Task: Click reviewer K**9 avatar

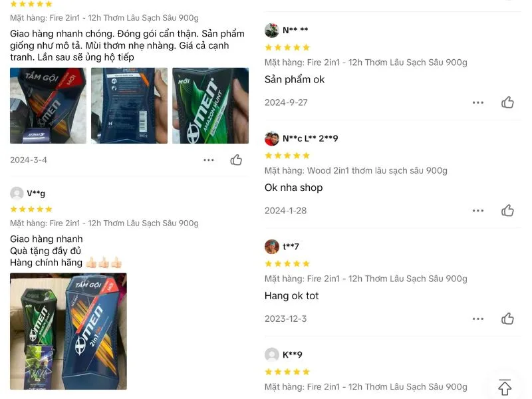Action: point(271,354)
